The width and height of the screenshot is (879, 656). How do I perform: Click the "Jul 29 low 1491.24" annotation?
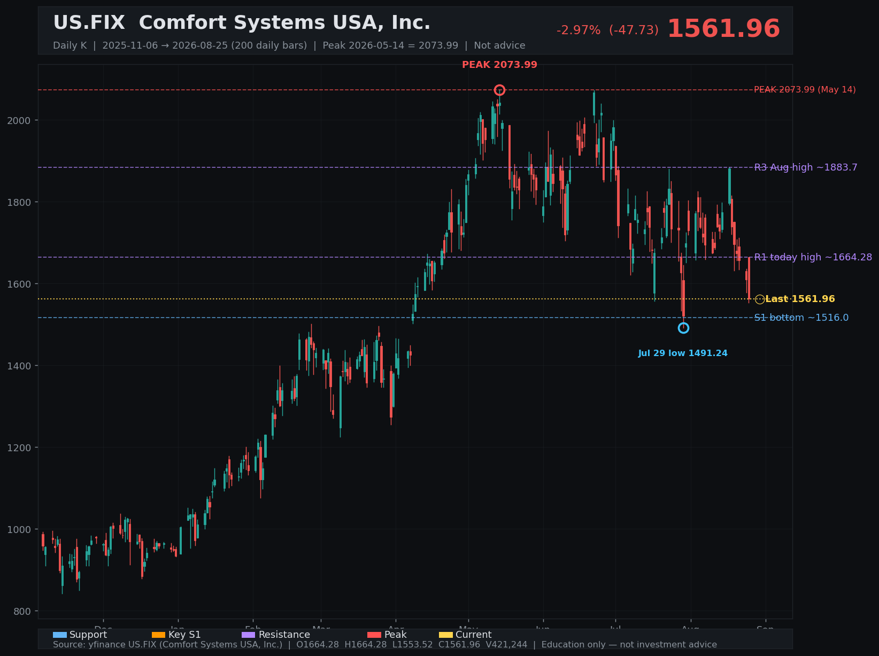click(x=683, y=353)
